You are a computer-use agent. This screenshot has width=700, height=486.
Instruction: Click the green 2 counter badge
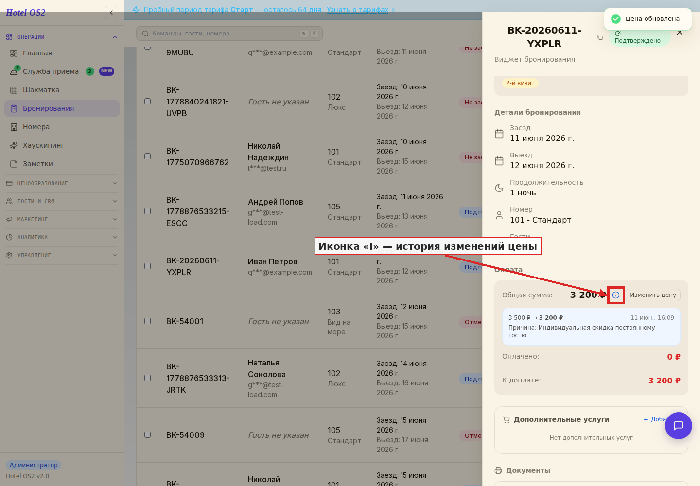point(90,71)
